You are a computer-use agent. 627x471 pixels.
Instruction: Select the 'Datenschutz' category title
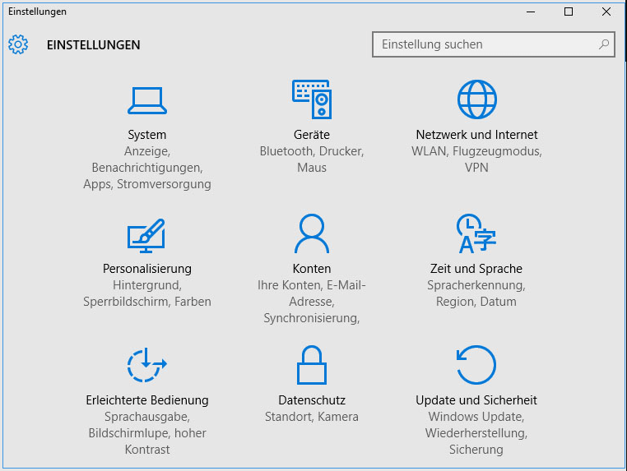[312, 399]
